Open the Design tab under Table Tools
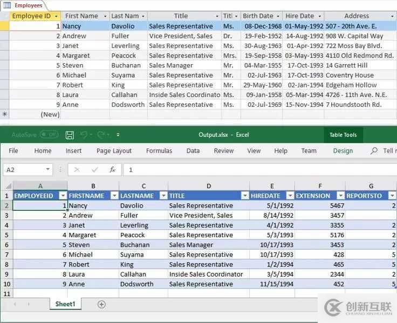 (343, 151)
